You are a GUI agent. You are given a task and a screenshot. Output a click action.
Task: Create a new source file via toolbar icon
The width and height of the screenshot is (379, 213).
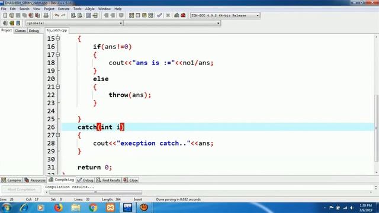[x=5, y=15]
